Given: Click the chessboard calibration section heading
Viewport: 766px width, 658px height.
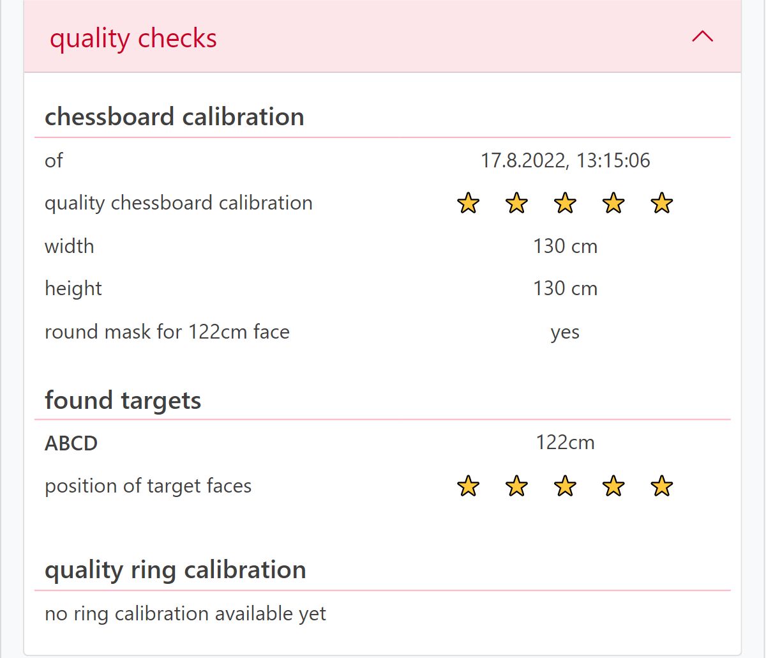Looking at the screenshot, I should 174,117.
